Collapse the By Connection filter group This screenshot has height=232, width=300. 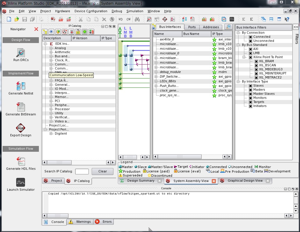[x=238, y=33]
